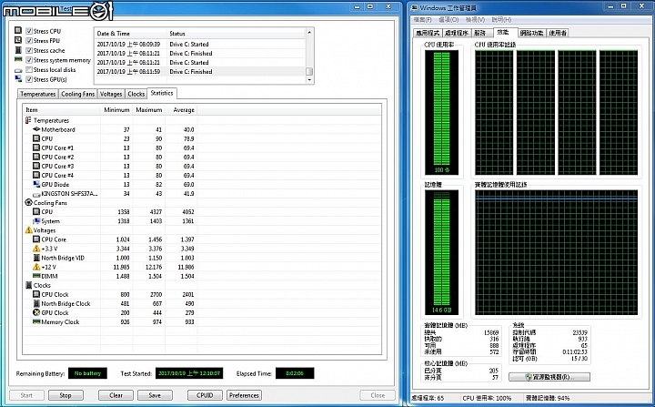
Task: Click the System fan row icon
Action: click(x=36, y=221)
